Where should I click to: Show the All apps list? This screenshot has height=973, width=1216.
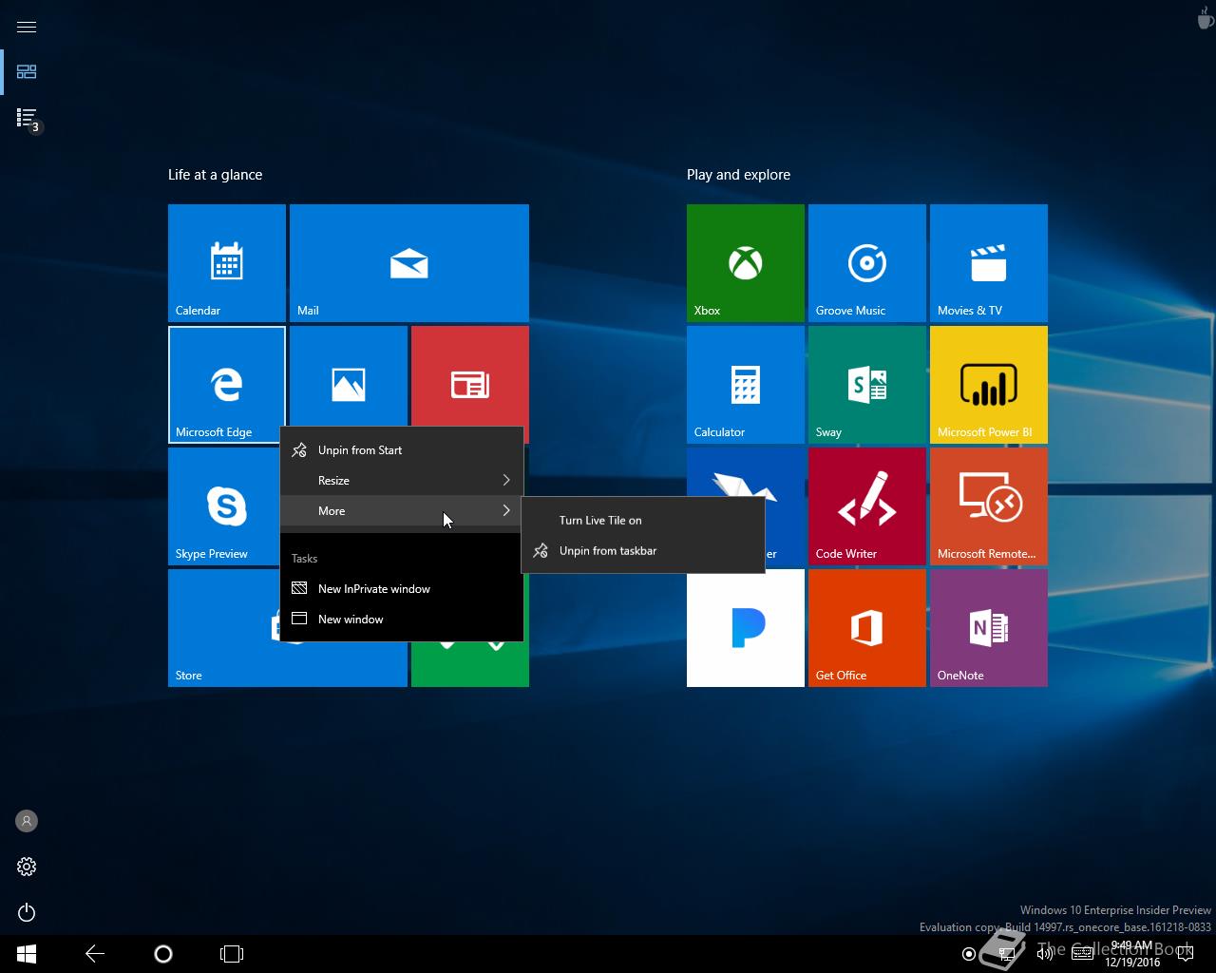pos(27,118)
